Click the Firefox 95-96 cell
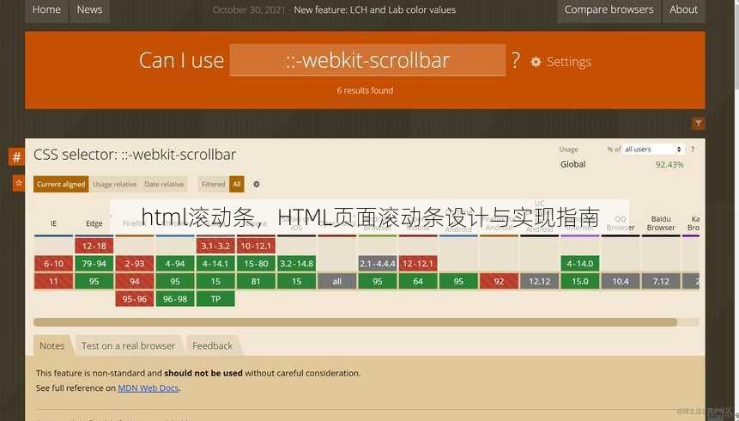 [134, 299]
